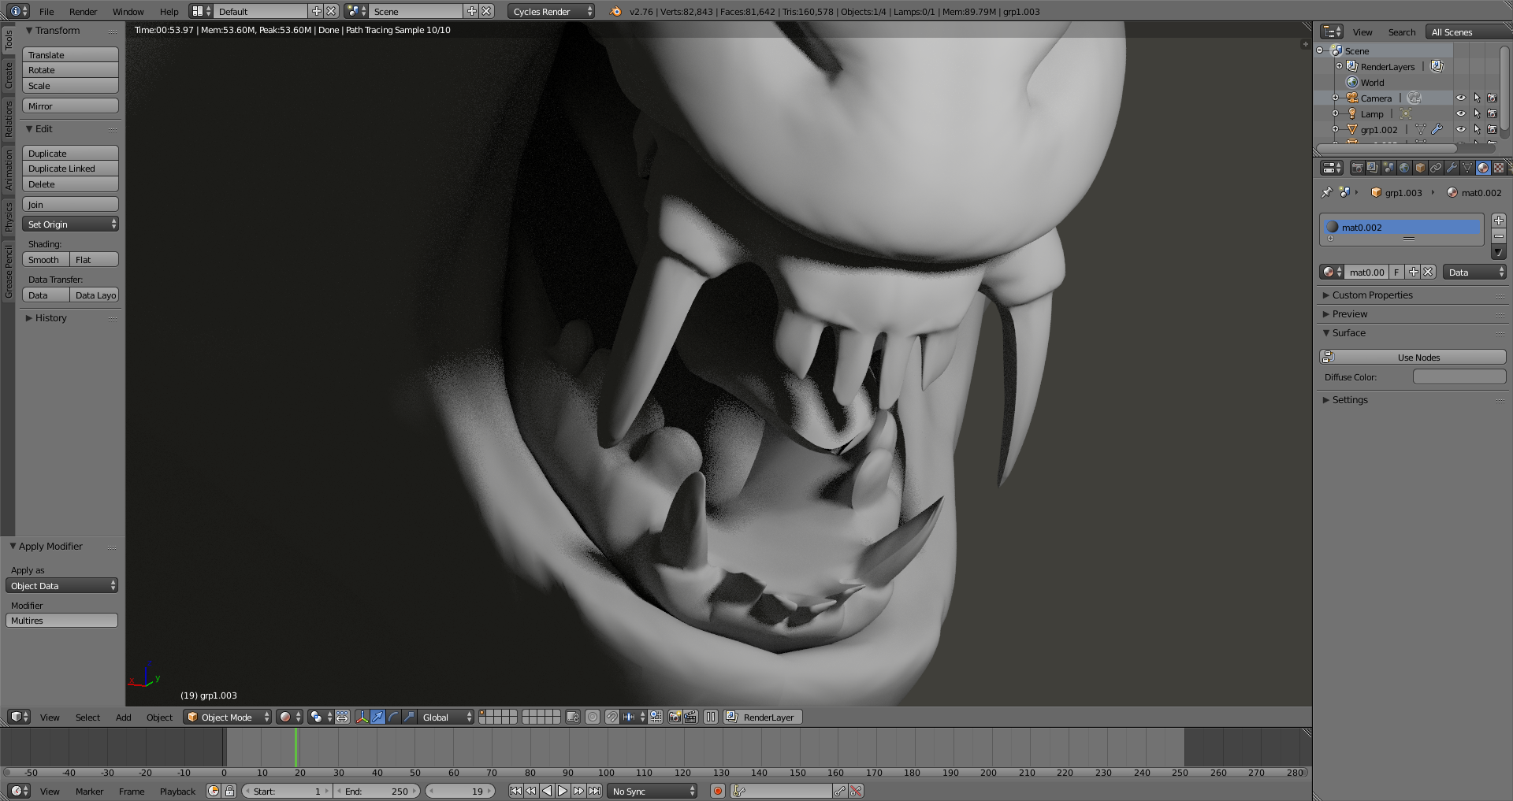Screen dimensions: 1513x801
Task: Click the translate manipulator arrow icon
Action: [378, 717]
